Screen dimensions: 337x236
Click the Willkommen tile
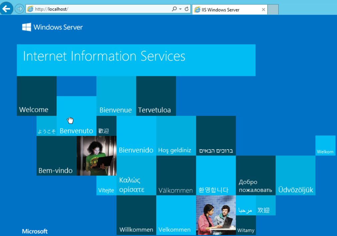click(136, 215)
